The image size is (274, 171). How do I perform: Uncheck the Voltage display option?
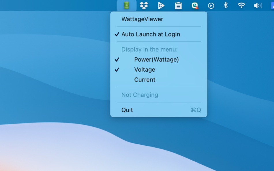point(159,70)
